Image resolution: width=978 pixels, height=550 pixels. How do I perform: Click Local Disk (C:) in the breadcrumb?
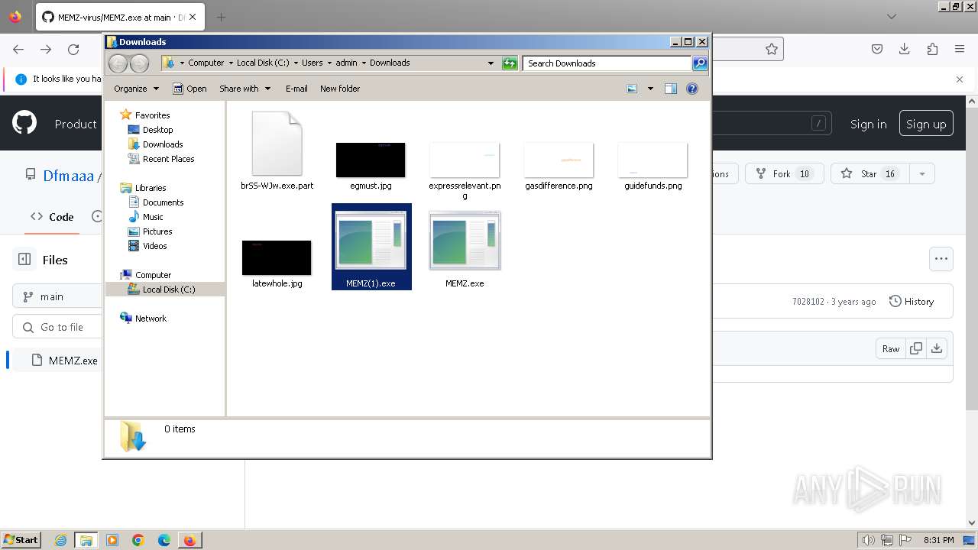(263, 63)
